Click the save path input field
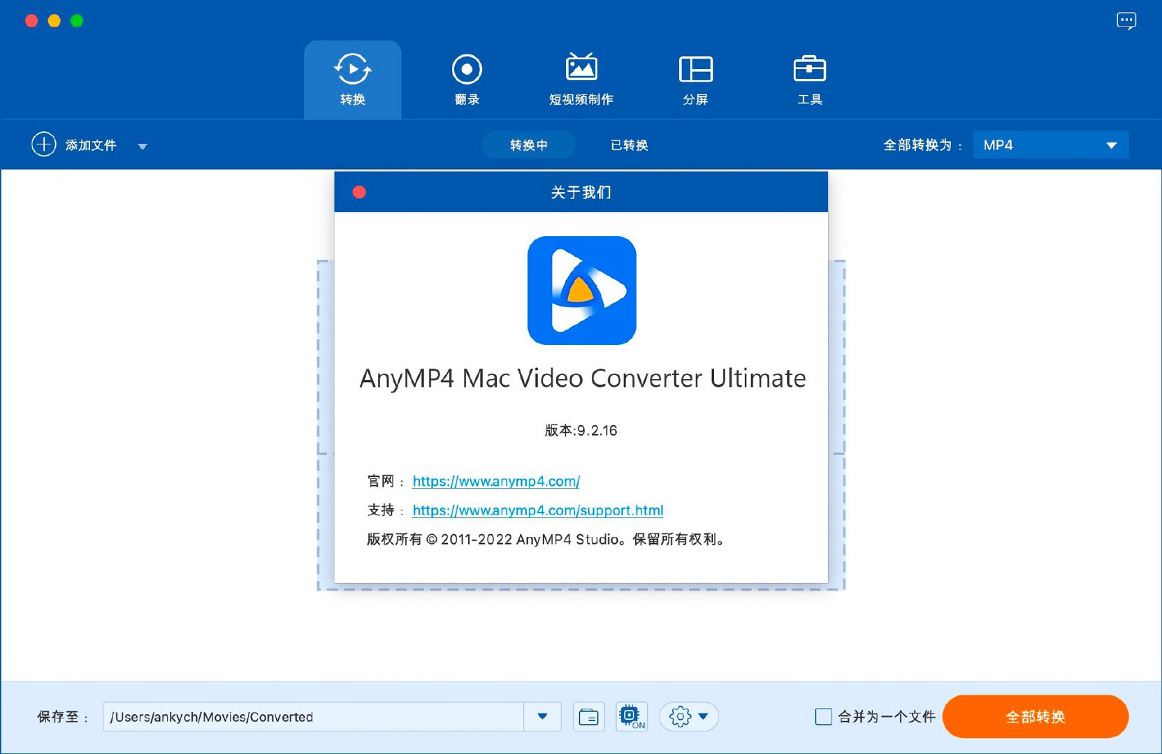Viewport: 1162px width, 754px height. pyautogui.click(x=300, y=716)
